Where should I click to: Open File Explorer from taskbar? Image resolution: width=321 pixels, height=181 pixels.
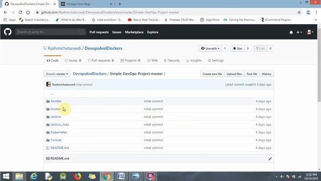tap(19, 176)
